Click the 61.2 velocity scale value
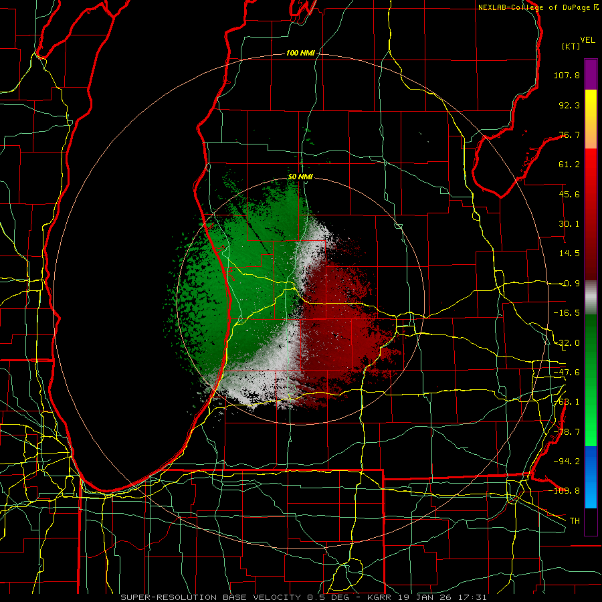602x602 pixels. click(569, 165)
